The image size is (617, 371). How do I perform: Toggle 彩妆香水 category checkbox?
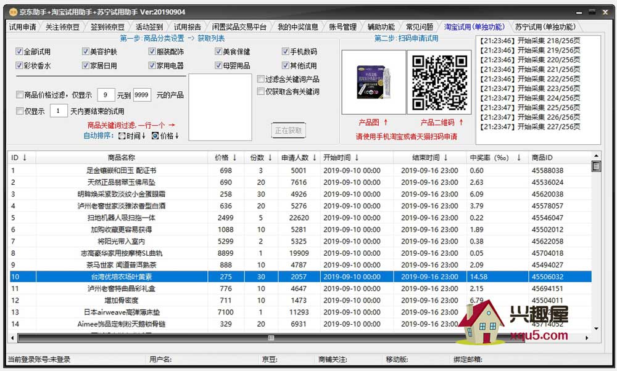[x=19, y=65]
